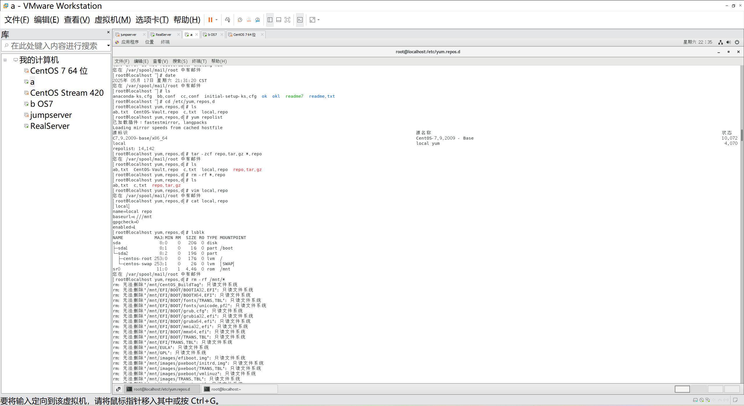This screenshot has height=406, width=744.
Task: Collapse the 我的计算机 tree node
Action: (5, 60)
